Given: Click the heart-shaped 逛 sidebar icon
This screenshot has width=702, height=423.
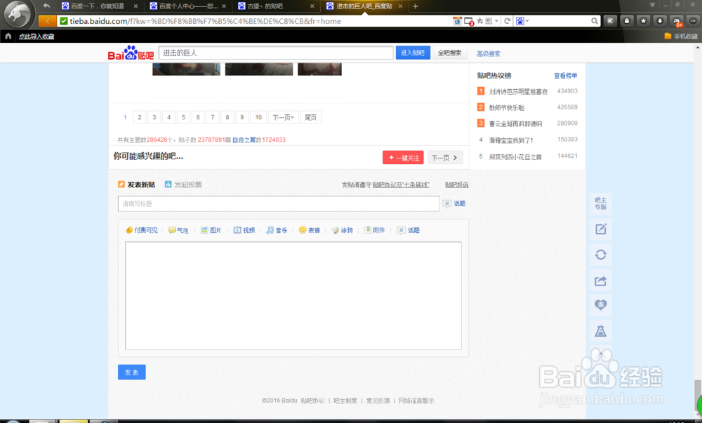Looking at the screenshot, I should [x=600, y=305].
